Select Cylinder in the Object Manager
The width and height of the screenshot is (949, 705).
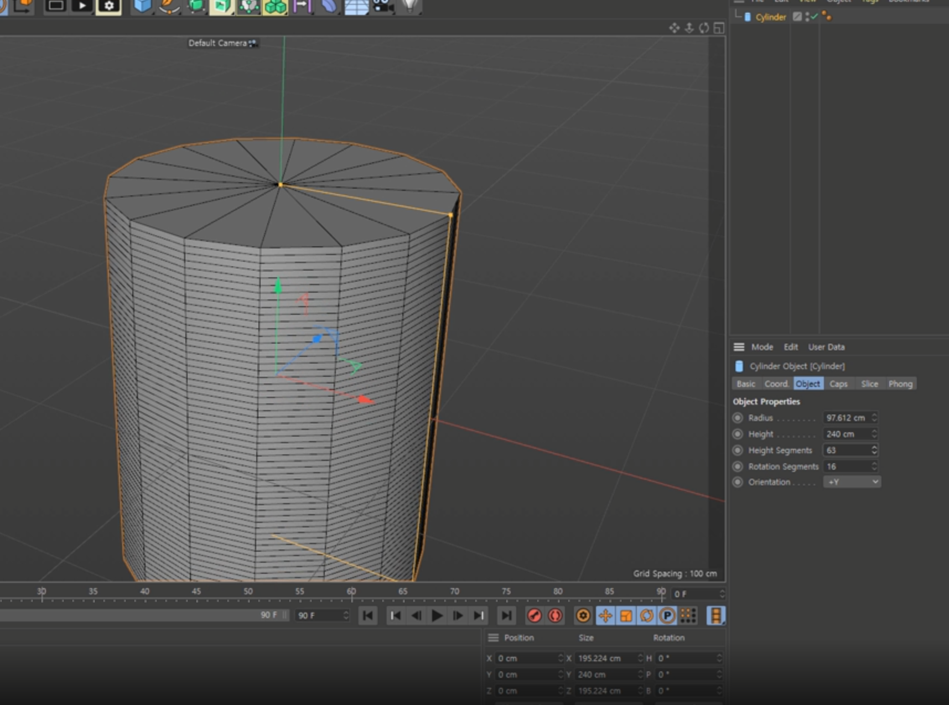click(770, 17)
